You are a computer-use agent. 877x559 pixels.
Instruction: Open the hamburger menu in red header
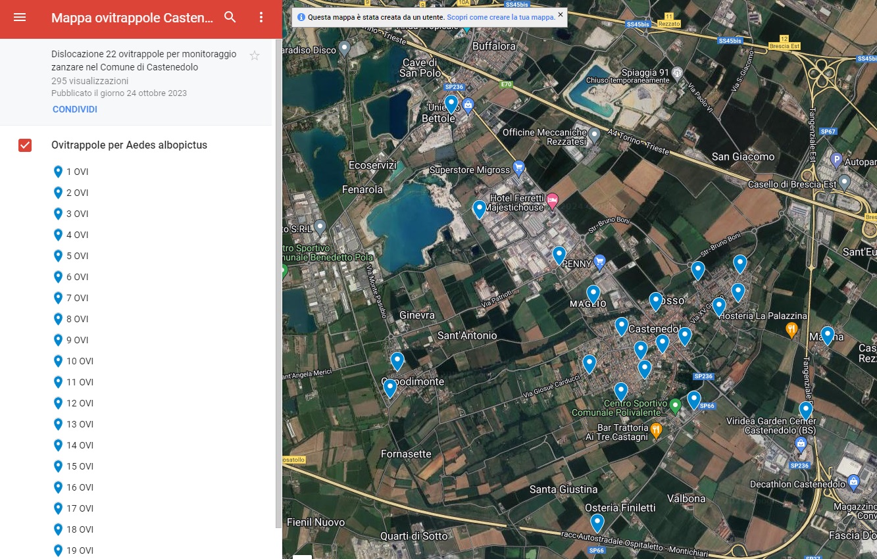(x=20, y=17)
